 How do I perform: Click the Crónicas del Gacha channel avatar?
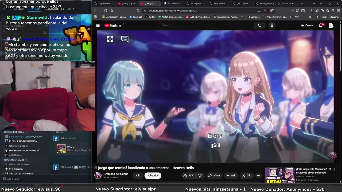(98, 175)
